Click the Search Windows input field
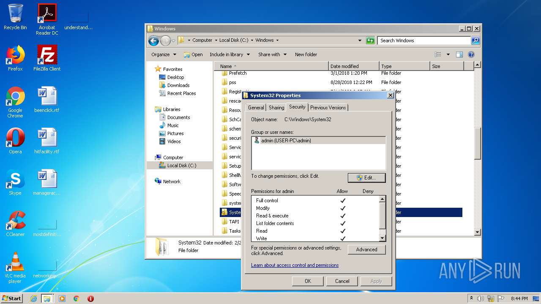This screenshot has width=541, height=304. point(424,41)
